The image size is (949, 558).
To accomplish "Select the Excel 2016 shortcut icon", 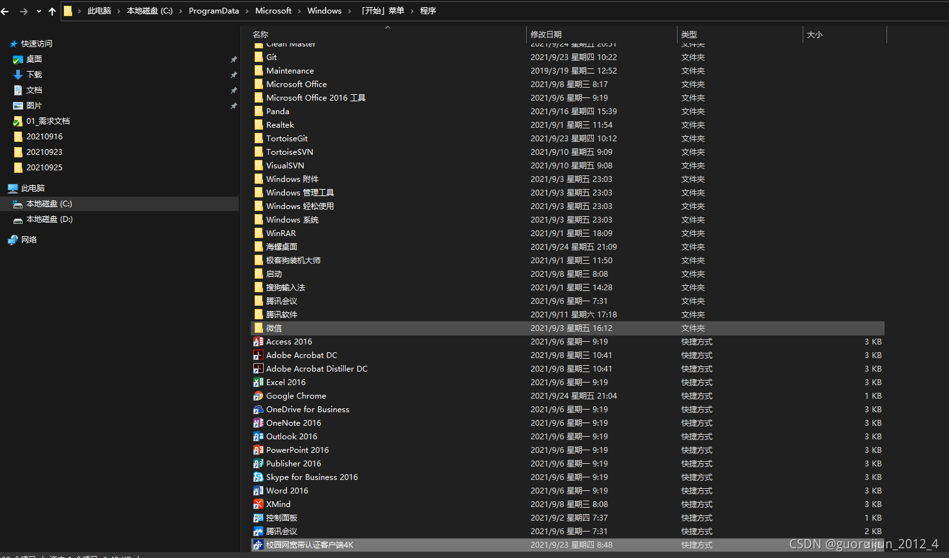I will [x=258, y=383].
